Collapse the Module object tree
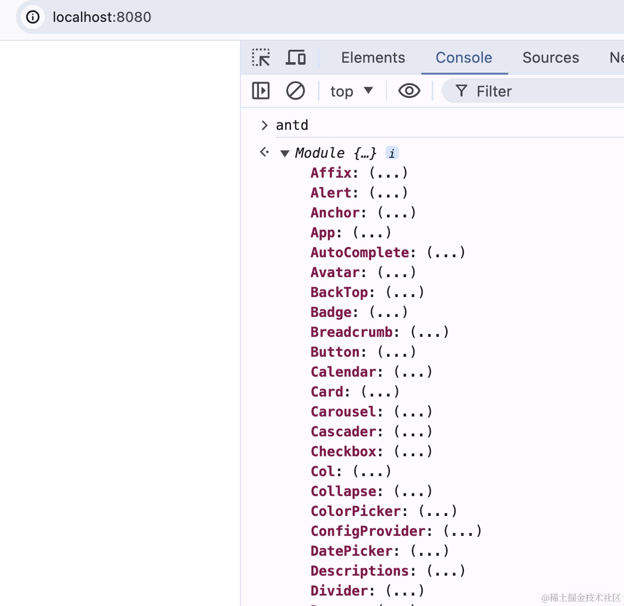The height and width of the screenshot is (606, 624). pos(285,153)
